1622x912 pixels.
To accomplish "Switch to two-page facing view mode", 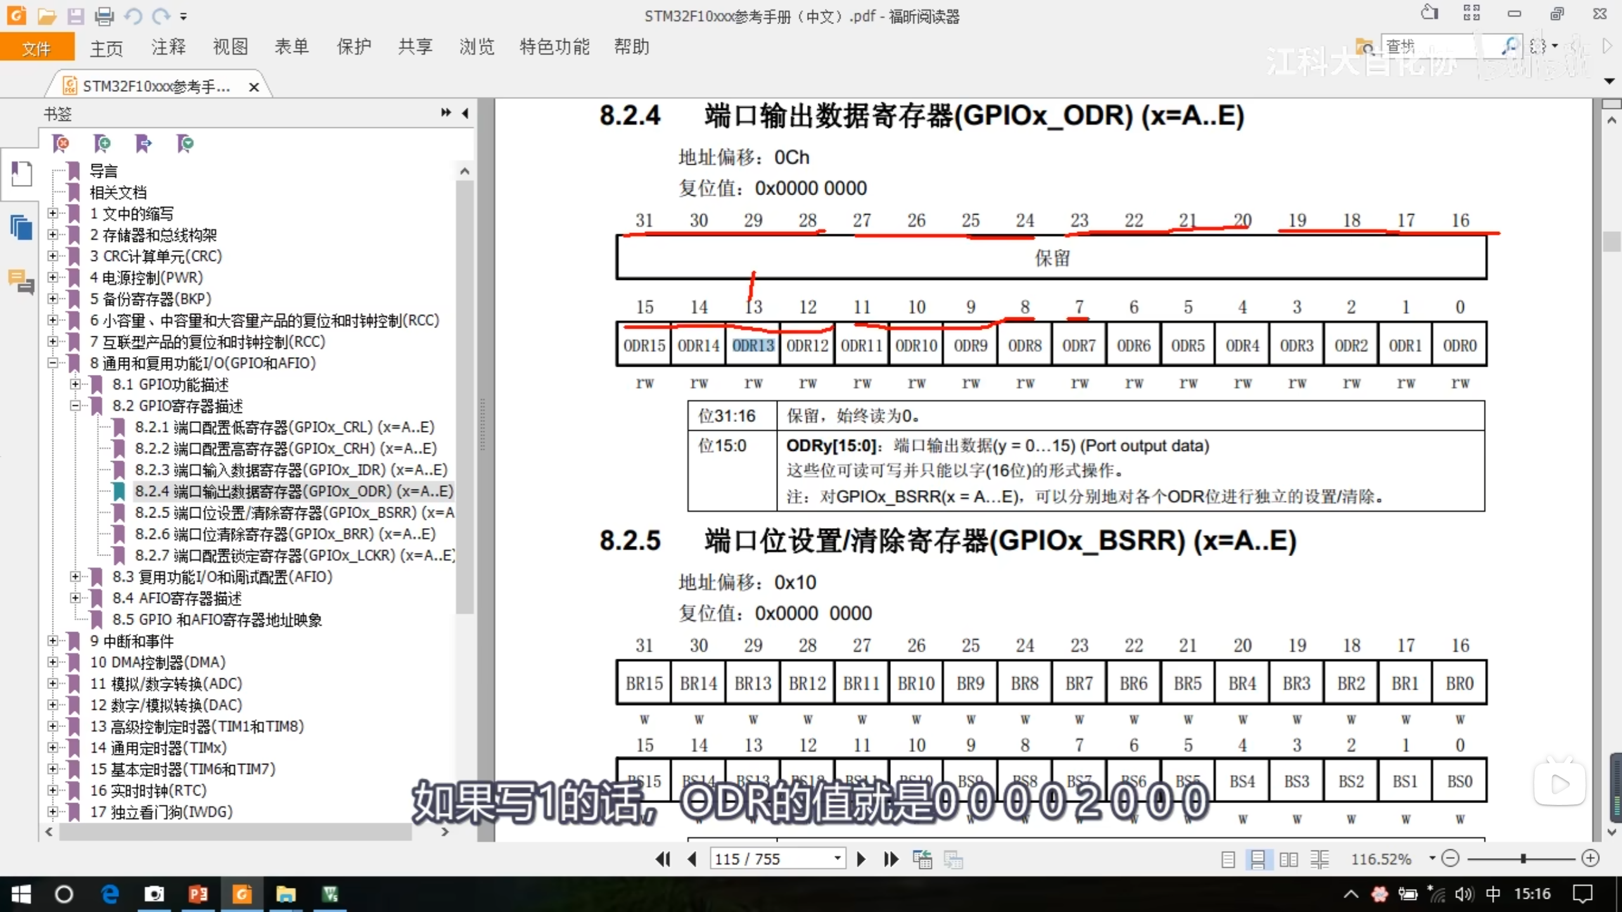I will coord(1288,859).
